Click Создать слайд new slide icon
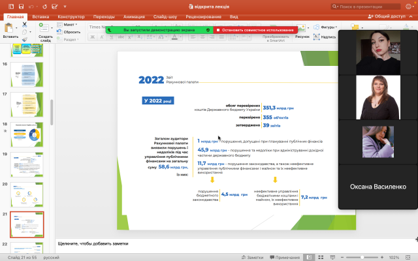This screenshot has height=261, width=418. point(44,27)
